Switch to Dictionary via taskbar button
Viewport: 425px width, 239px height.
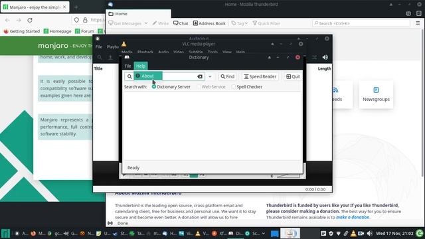235,233
